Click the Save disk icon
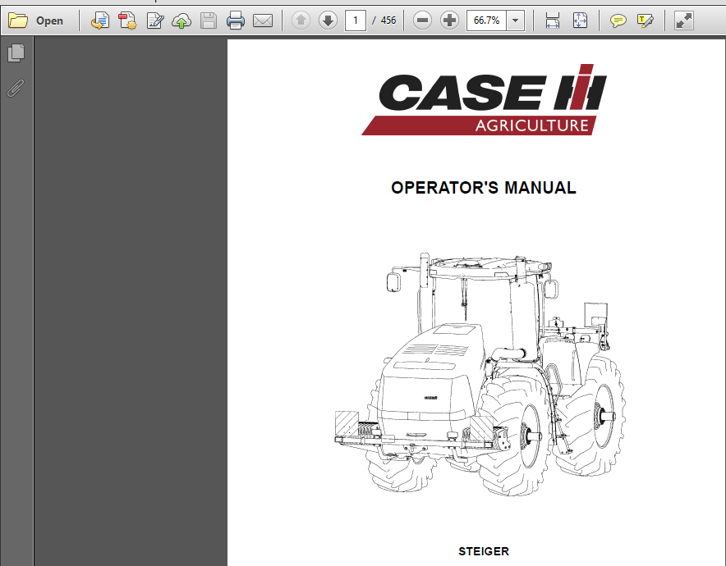726x566 pixels. coord(209,21)
